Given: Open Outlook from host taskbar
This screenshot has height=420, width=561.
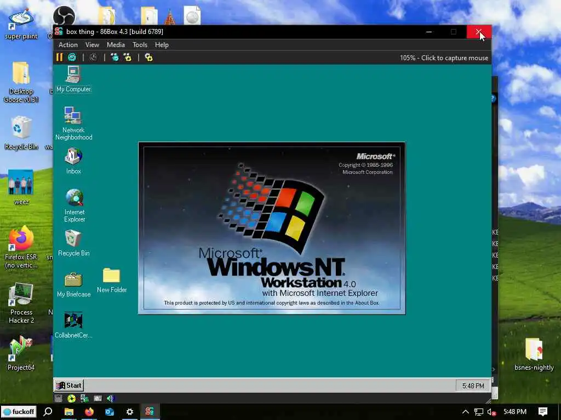Looking at the screenshot, I should 110,412.
